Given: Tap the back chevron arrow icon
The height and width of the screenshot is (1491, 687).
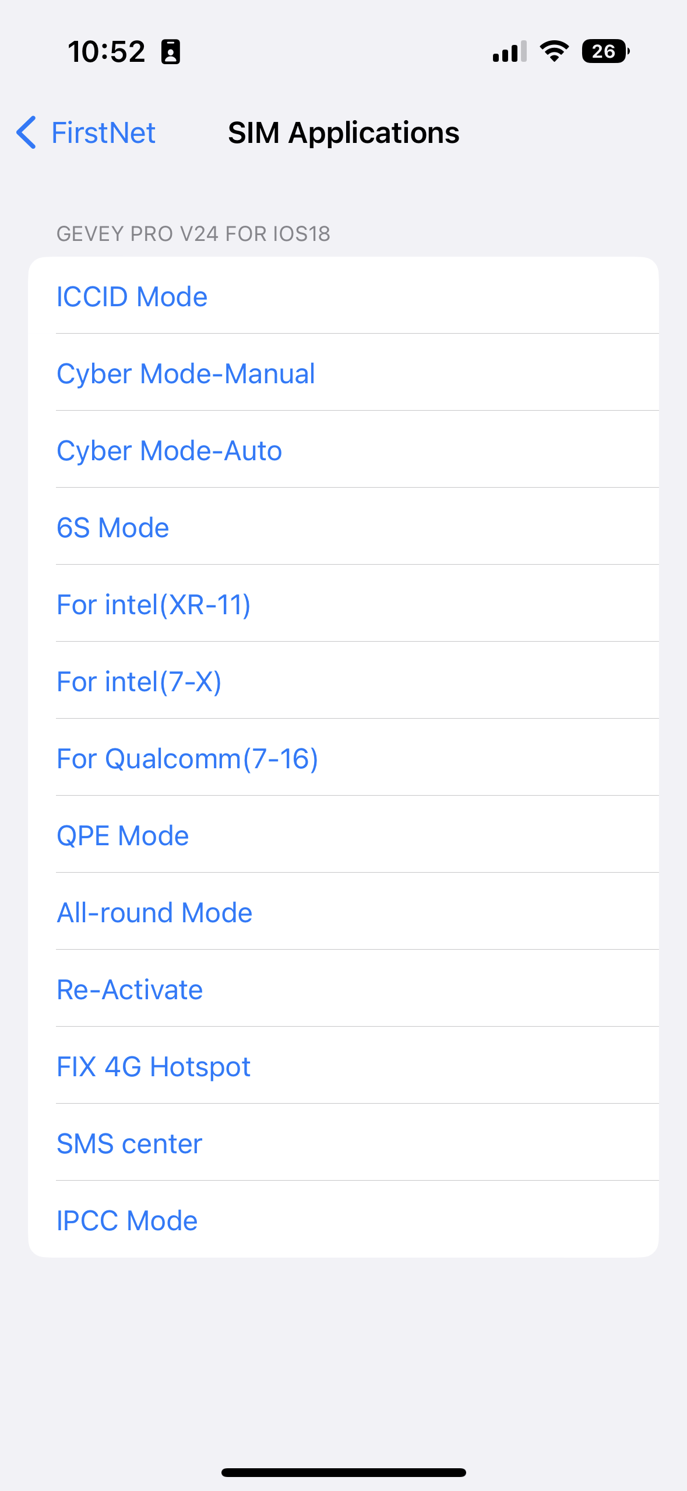Looking at the screenshot, I should point(27,132).
